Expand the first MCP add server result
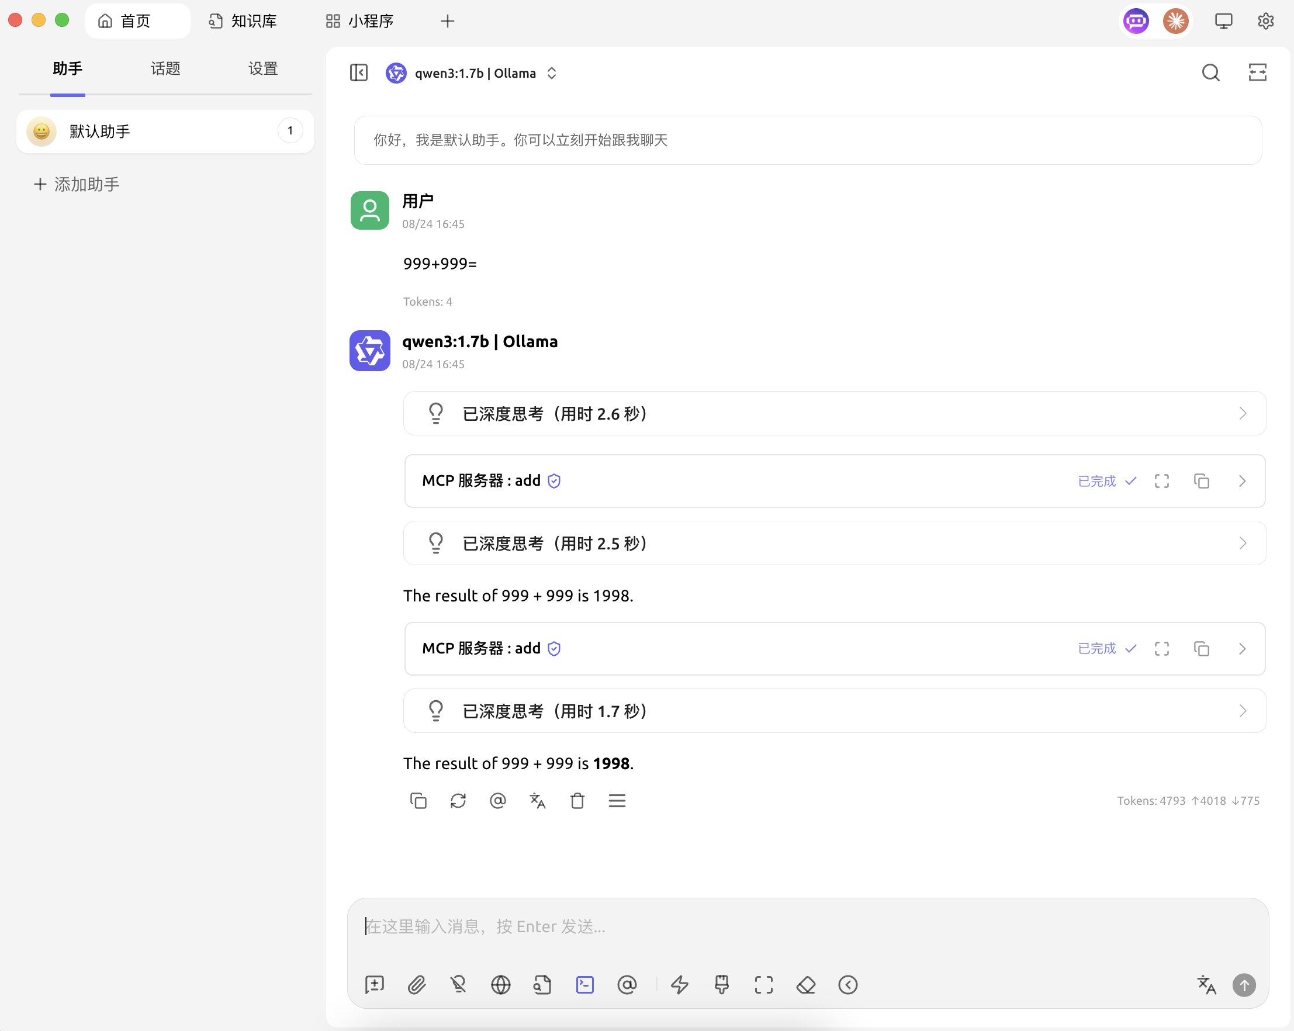Screen dimensions: 1294x1031 tap(1243, 480)
